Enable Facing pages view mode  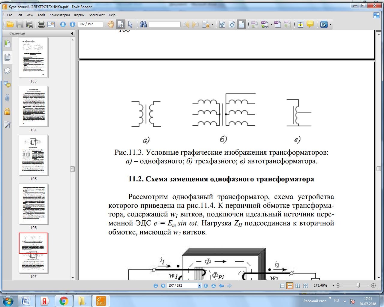[298, 286]
